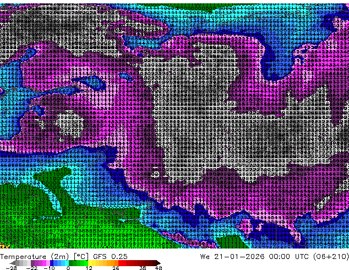Click the 'Temperature (2m) [°C] GFS 0.25' title
Screen dimensions: 349x270
[x=64, y=257]
